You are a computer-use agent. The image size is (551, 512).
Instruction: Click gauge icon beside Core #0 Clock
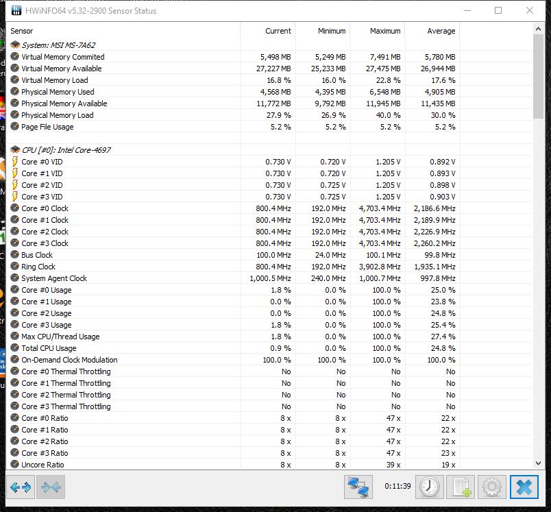pyautogui.click(x=15, y=208)
